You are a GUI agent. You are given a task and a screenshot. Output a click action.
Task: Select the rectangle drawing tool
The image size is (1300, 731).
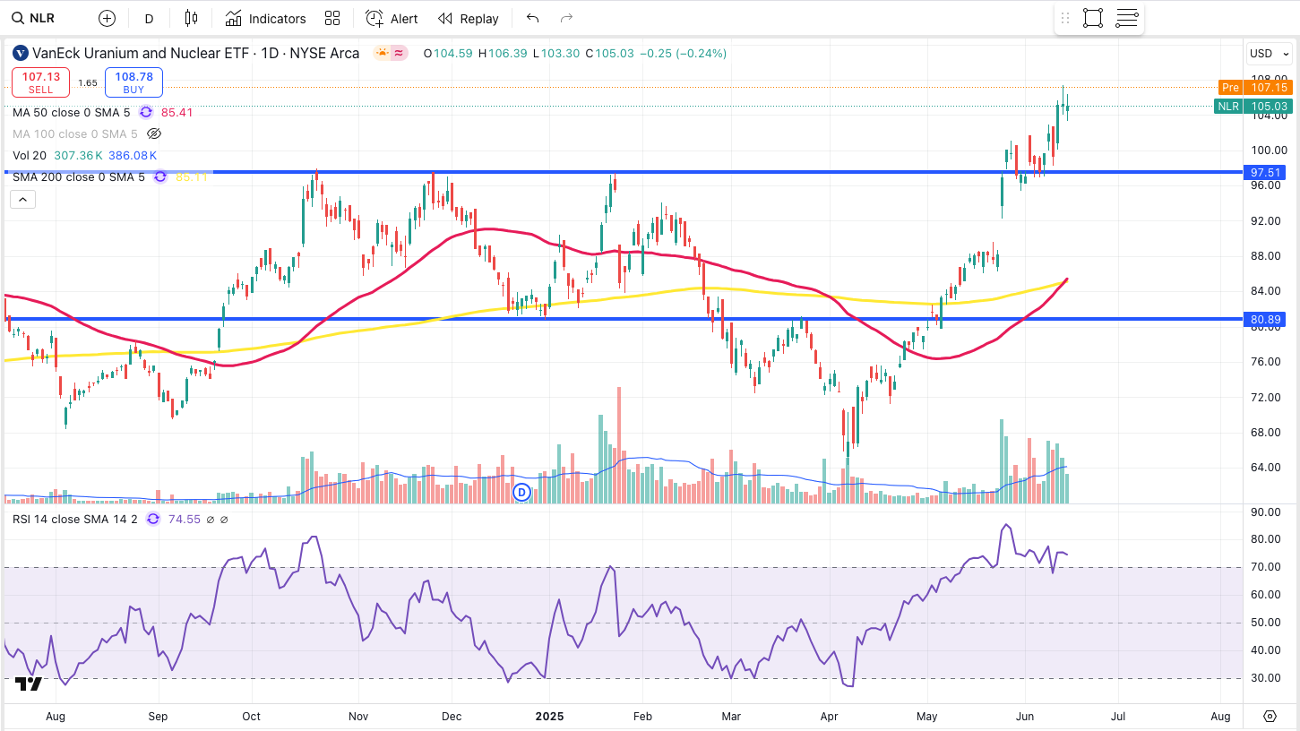1092,18
